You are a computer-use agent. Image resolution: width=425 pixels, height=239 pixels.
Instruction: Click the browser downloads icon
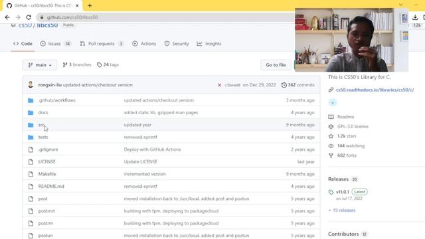click(x=415, y=17)
